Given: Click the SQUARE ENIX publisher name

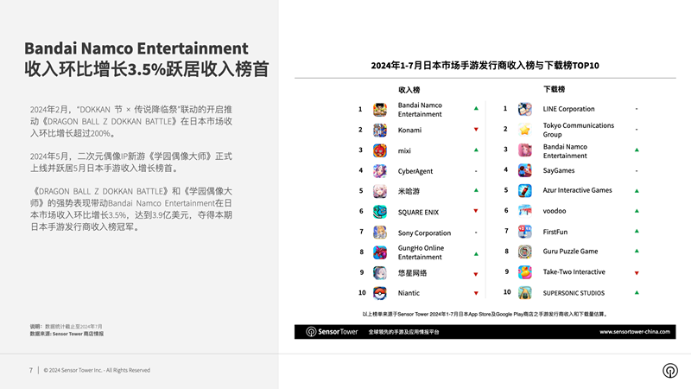Looking at the screenshot, I should coord(418,212).
